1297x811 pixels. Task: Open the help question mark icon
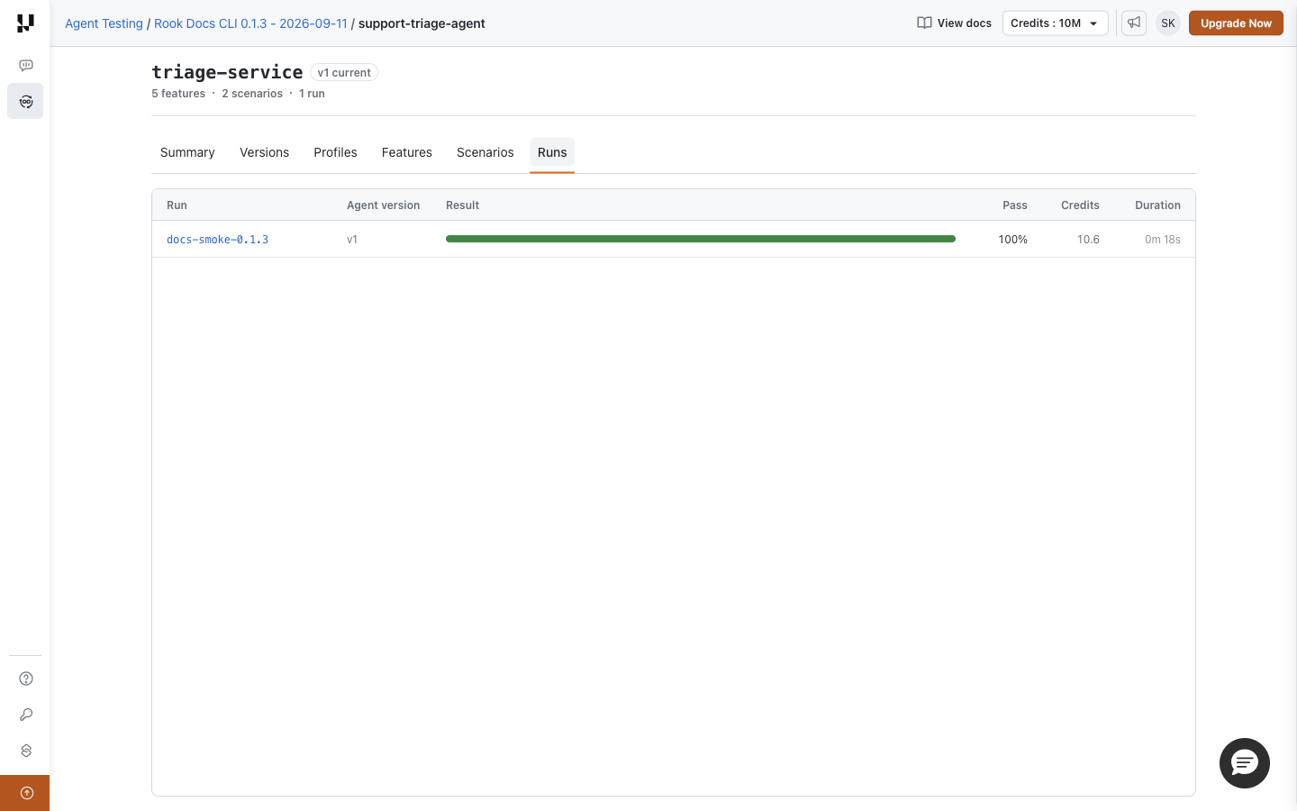coord(26,679)
